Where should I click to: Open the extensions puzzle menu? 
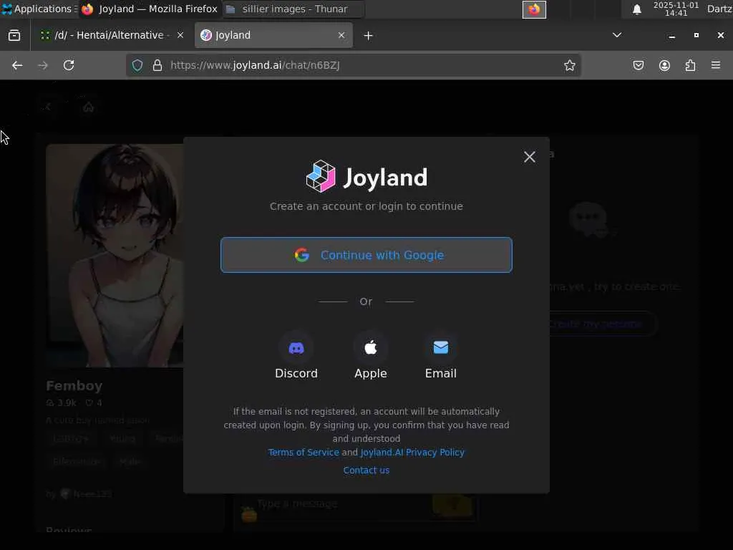690,65
